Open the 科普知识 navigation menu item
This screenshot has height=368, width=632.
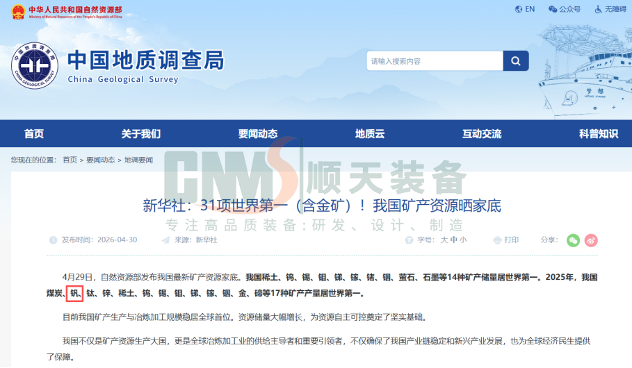[599, 134]
